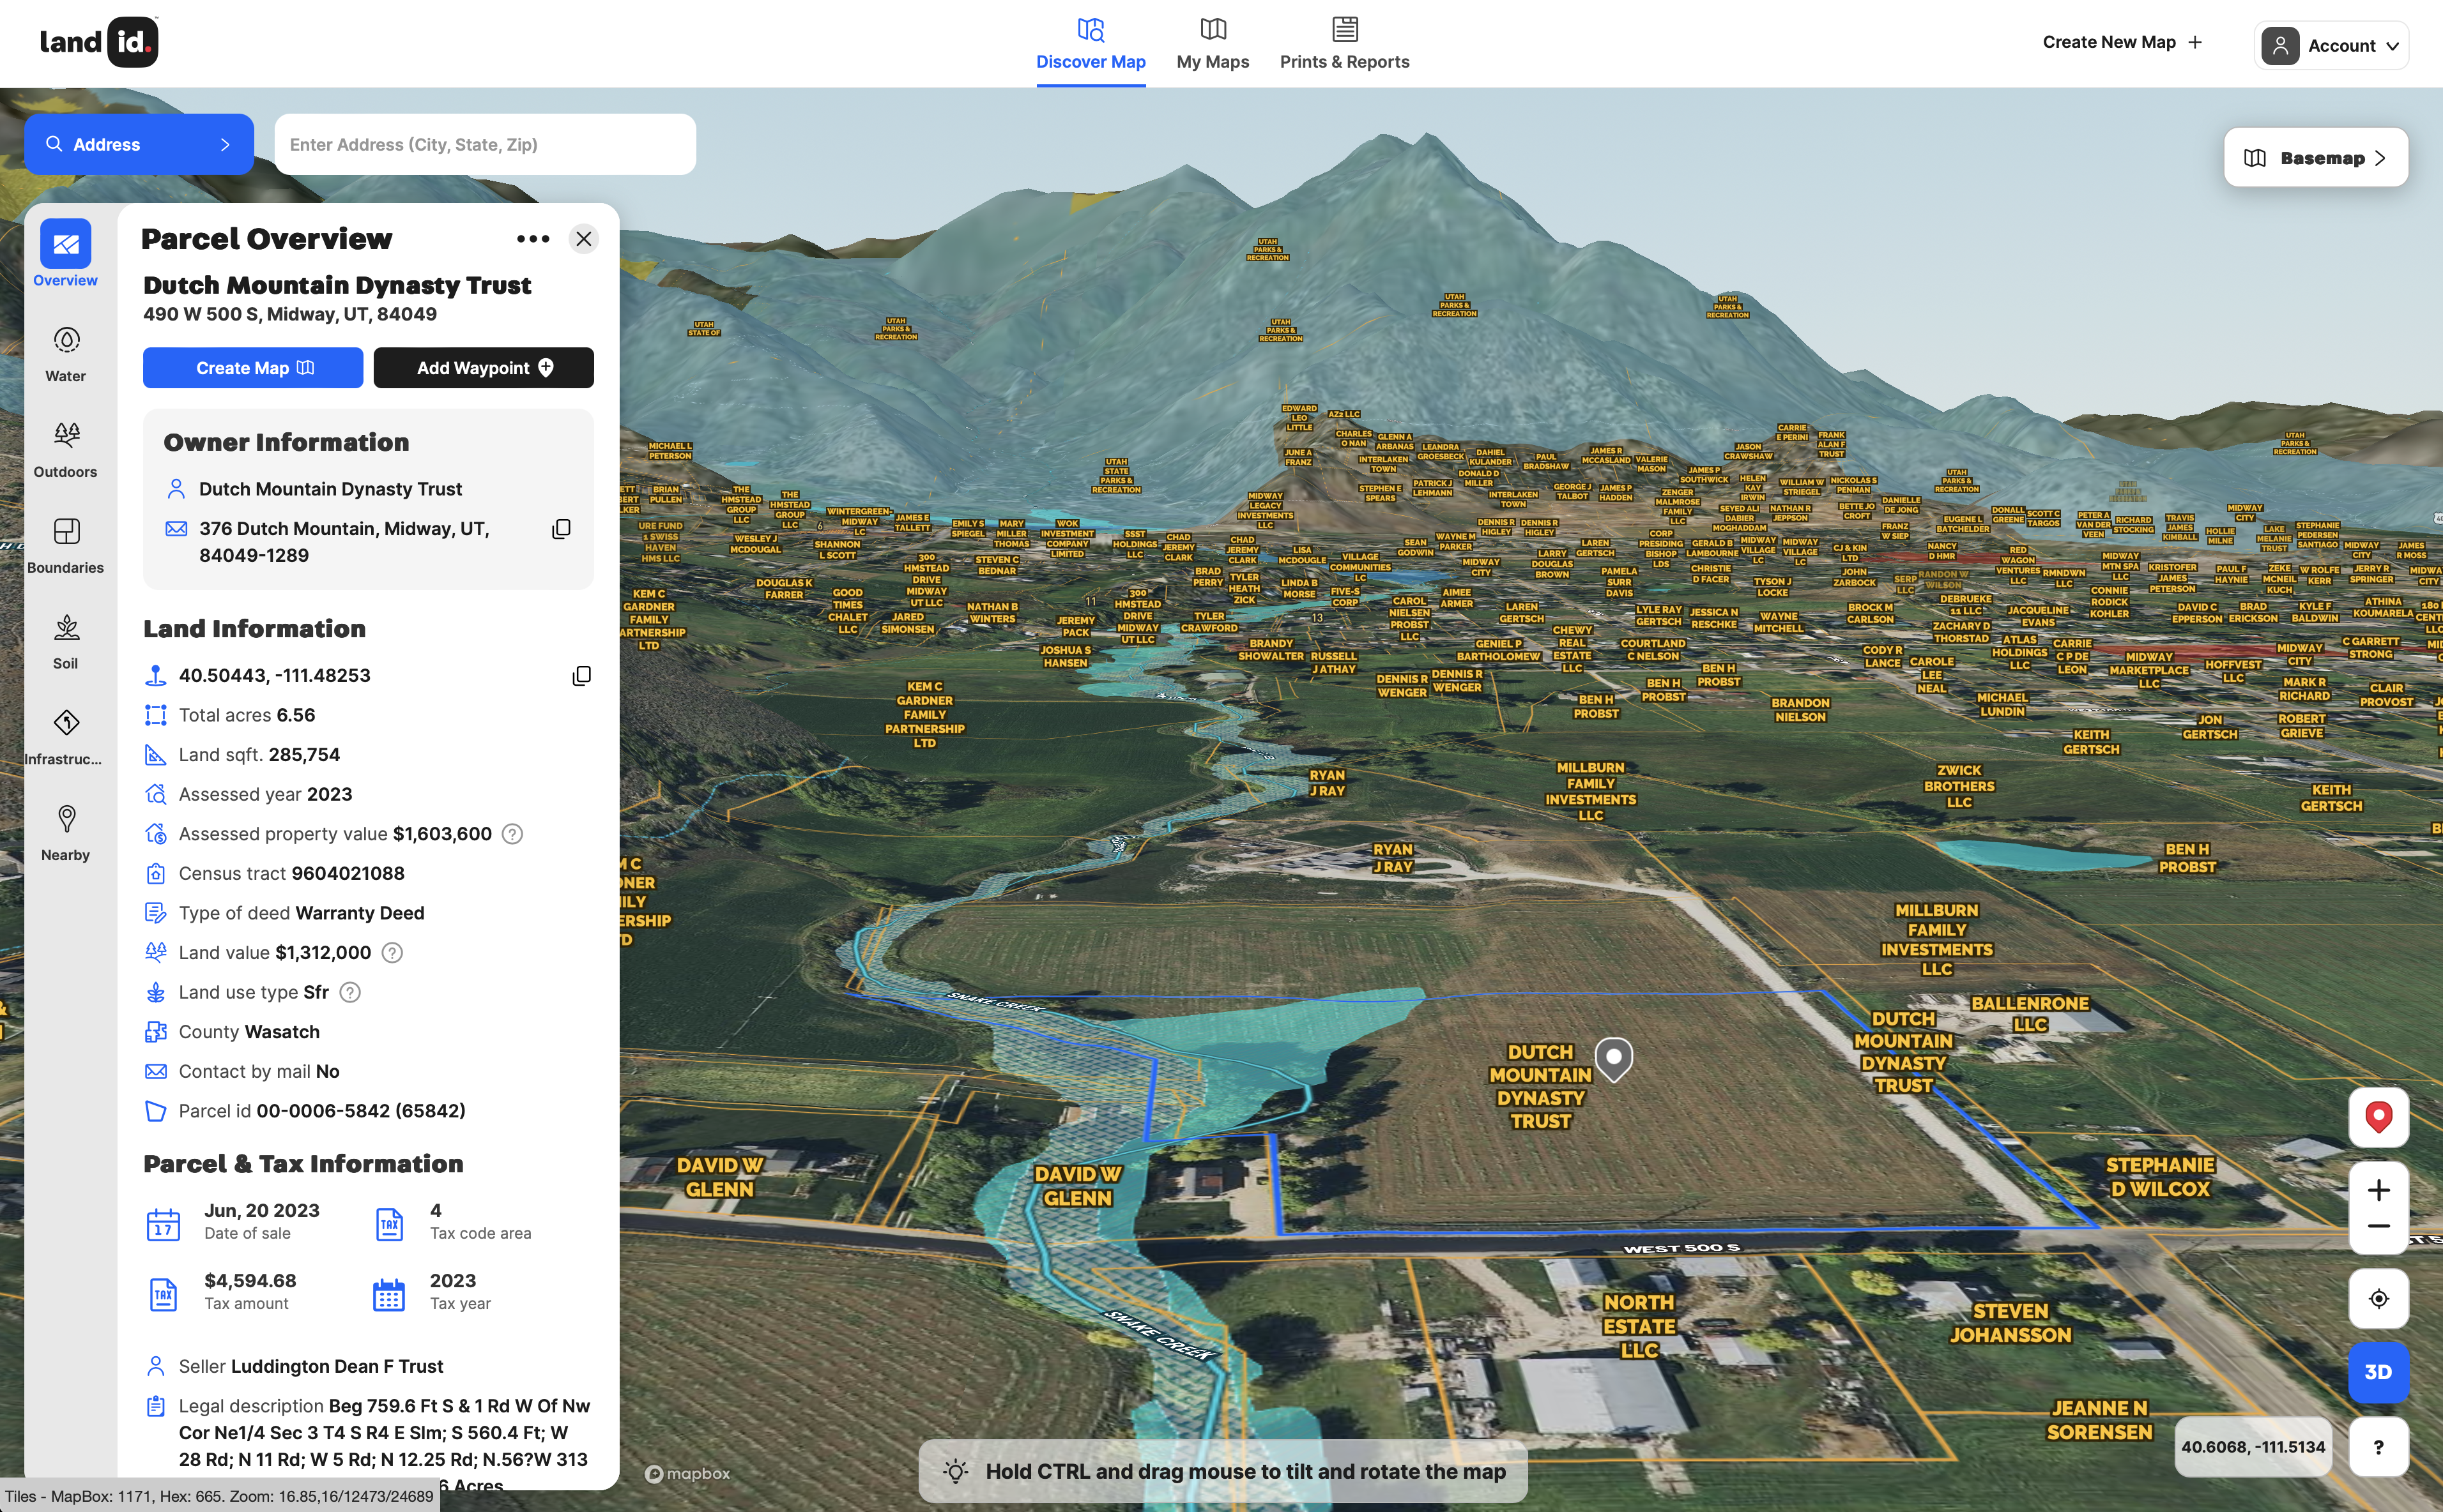The height and width of the screenshot is (1512, 2443).
Task: Click the Type of deed Warranty Deed row
Action: [x=285, y=913]
